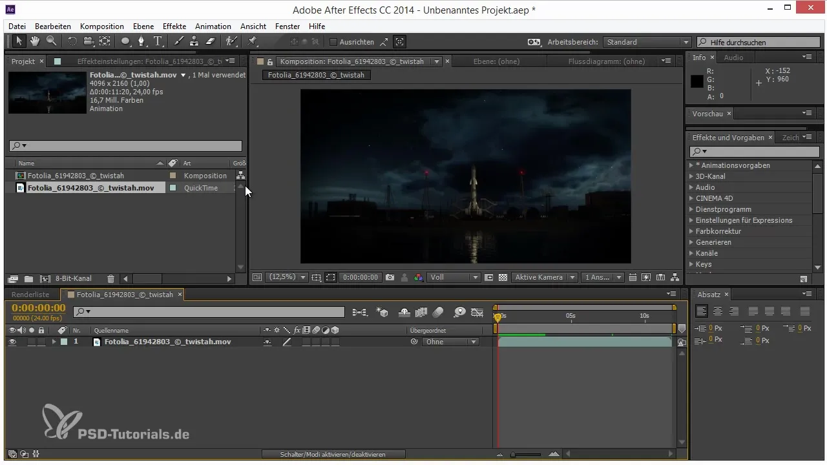827x465 pixels.
Task: Toggle the composition viewer lock icon
Action: [x=271, y=62]
